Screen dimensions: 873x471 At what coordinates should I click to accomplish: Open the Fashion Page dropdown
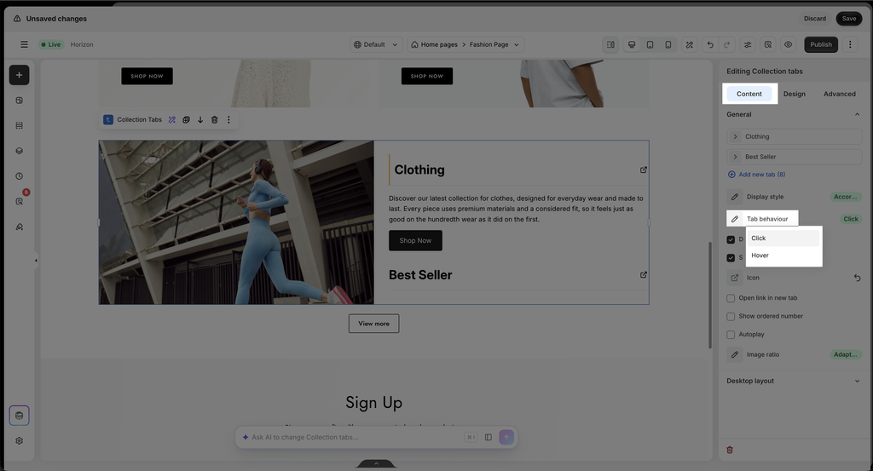tap(494, 44)
